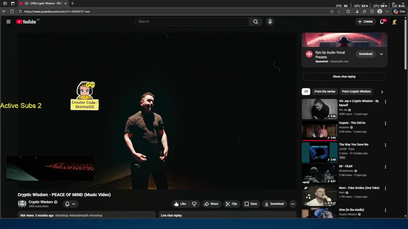Screen dimensions: 408x229
Task: Mute the tab using speaker icon
Action: point(26,3)
